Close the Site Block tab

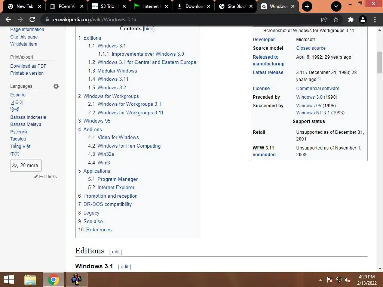pyautogui.click(x=251, y=6)
